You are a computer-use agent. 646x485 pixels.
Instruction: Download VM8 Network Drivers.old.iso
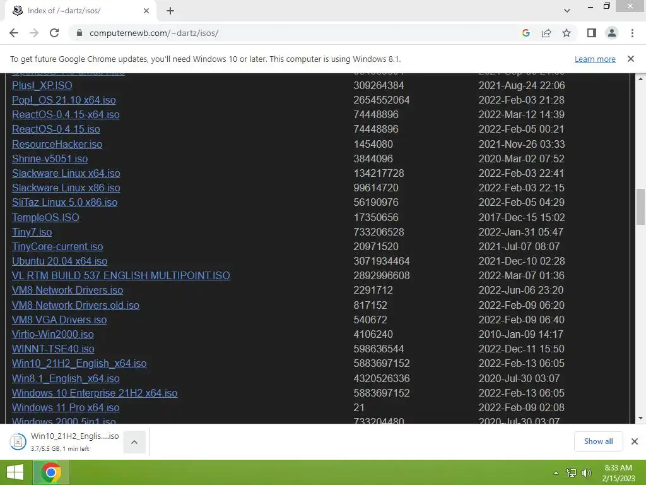[x=76, y=305]
